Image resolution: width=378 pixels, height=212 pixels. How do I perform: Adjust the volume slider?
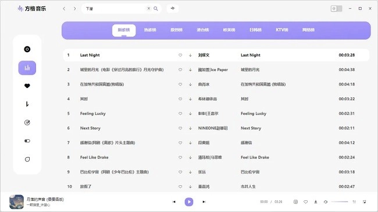[340, 202]
